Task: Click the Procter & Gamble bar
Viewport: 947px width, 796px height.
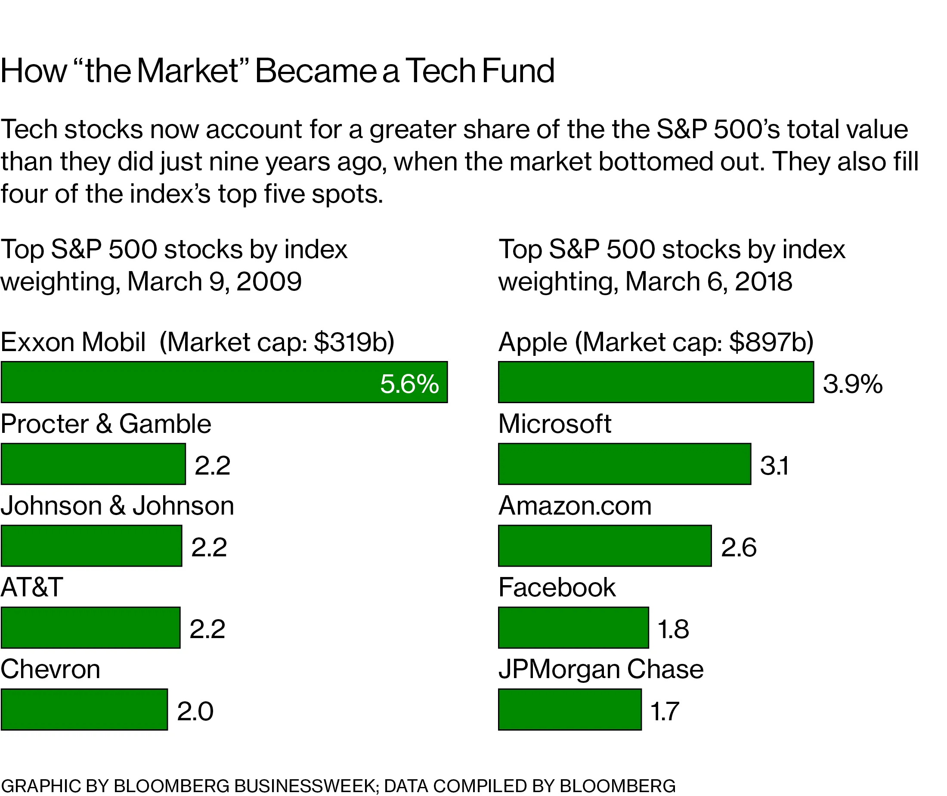Action: [93, 464]
